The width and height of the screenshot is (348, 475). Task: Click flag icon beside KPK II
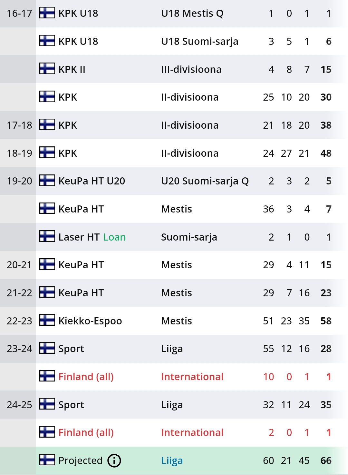[x=47, y=69]
